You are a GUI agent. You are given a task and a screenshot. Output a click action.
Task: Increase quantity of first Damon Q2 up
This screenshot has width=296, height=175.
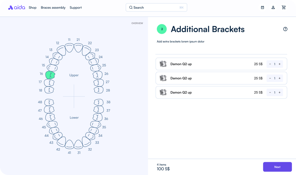pyautogui.click(x=279, y=64)
